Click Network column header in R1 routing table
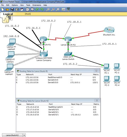This screenshot has width=127, height=137. [30, 74]
